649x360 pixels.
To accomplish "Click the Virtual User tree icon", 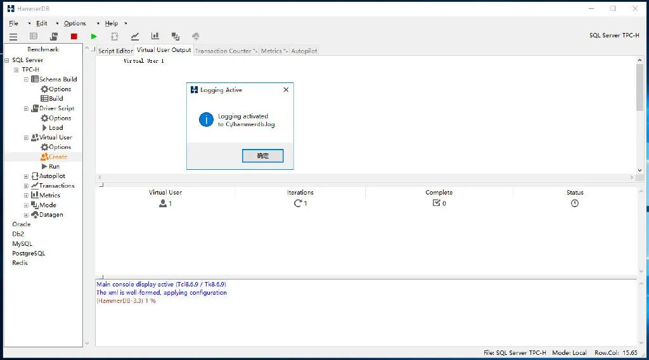I will (35, 138).
